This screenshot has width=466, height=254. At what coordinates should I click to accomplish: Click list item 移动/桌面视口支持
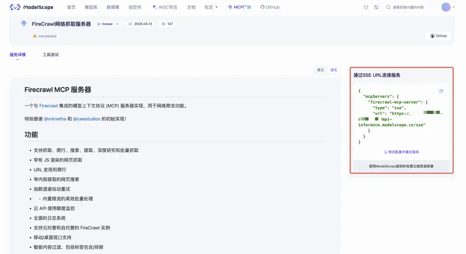[x=52, y=238]
